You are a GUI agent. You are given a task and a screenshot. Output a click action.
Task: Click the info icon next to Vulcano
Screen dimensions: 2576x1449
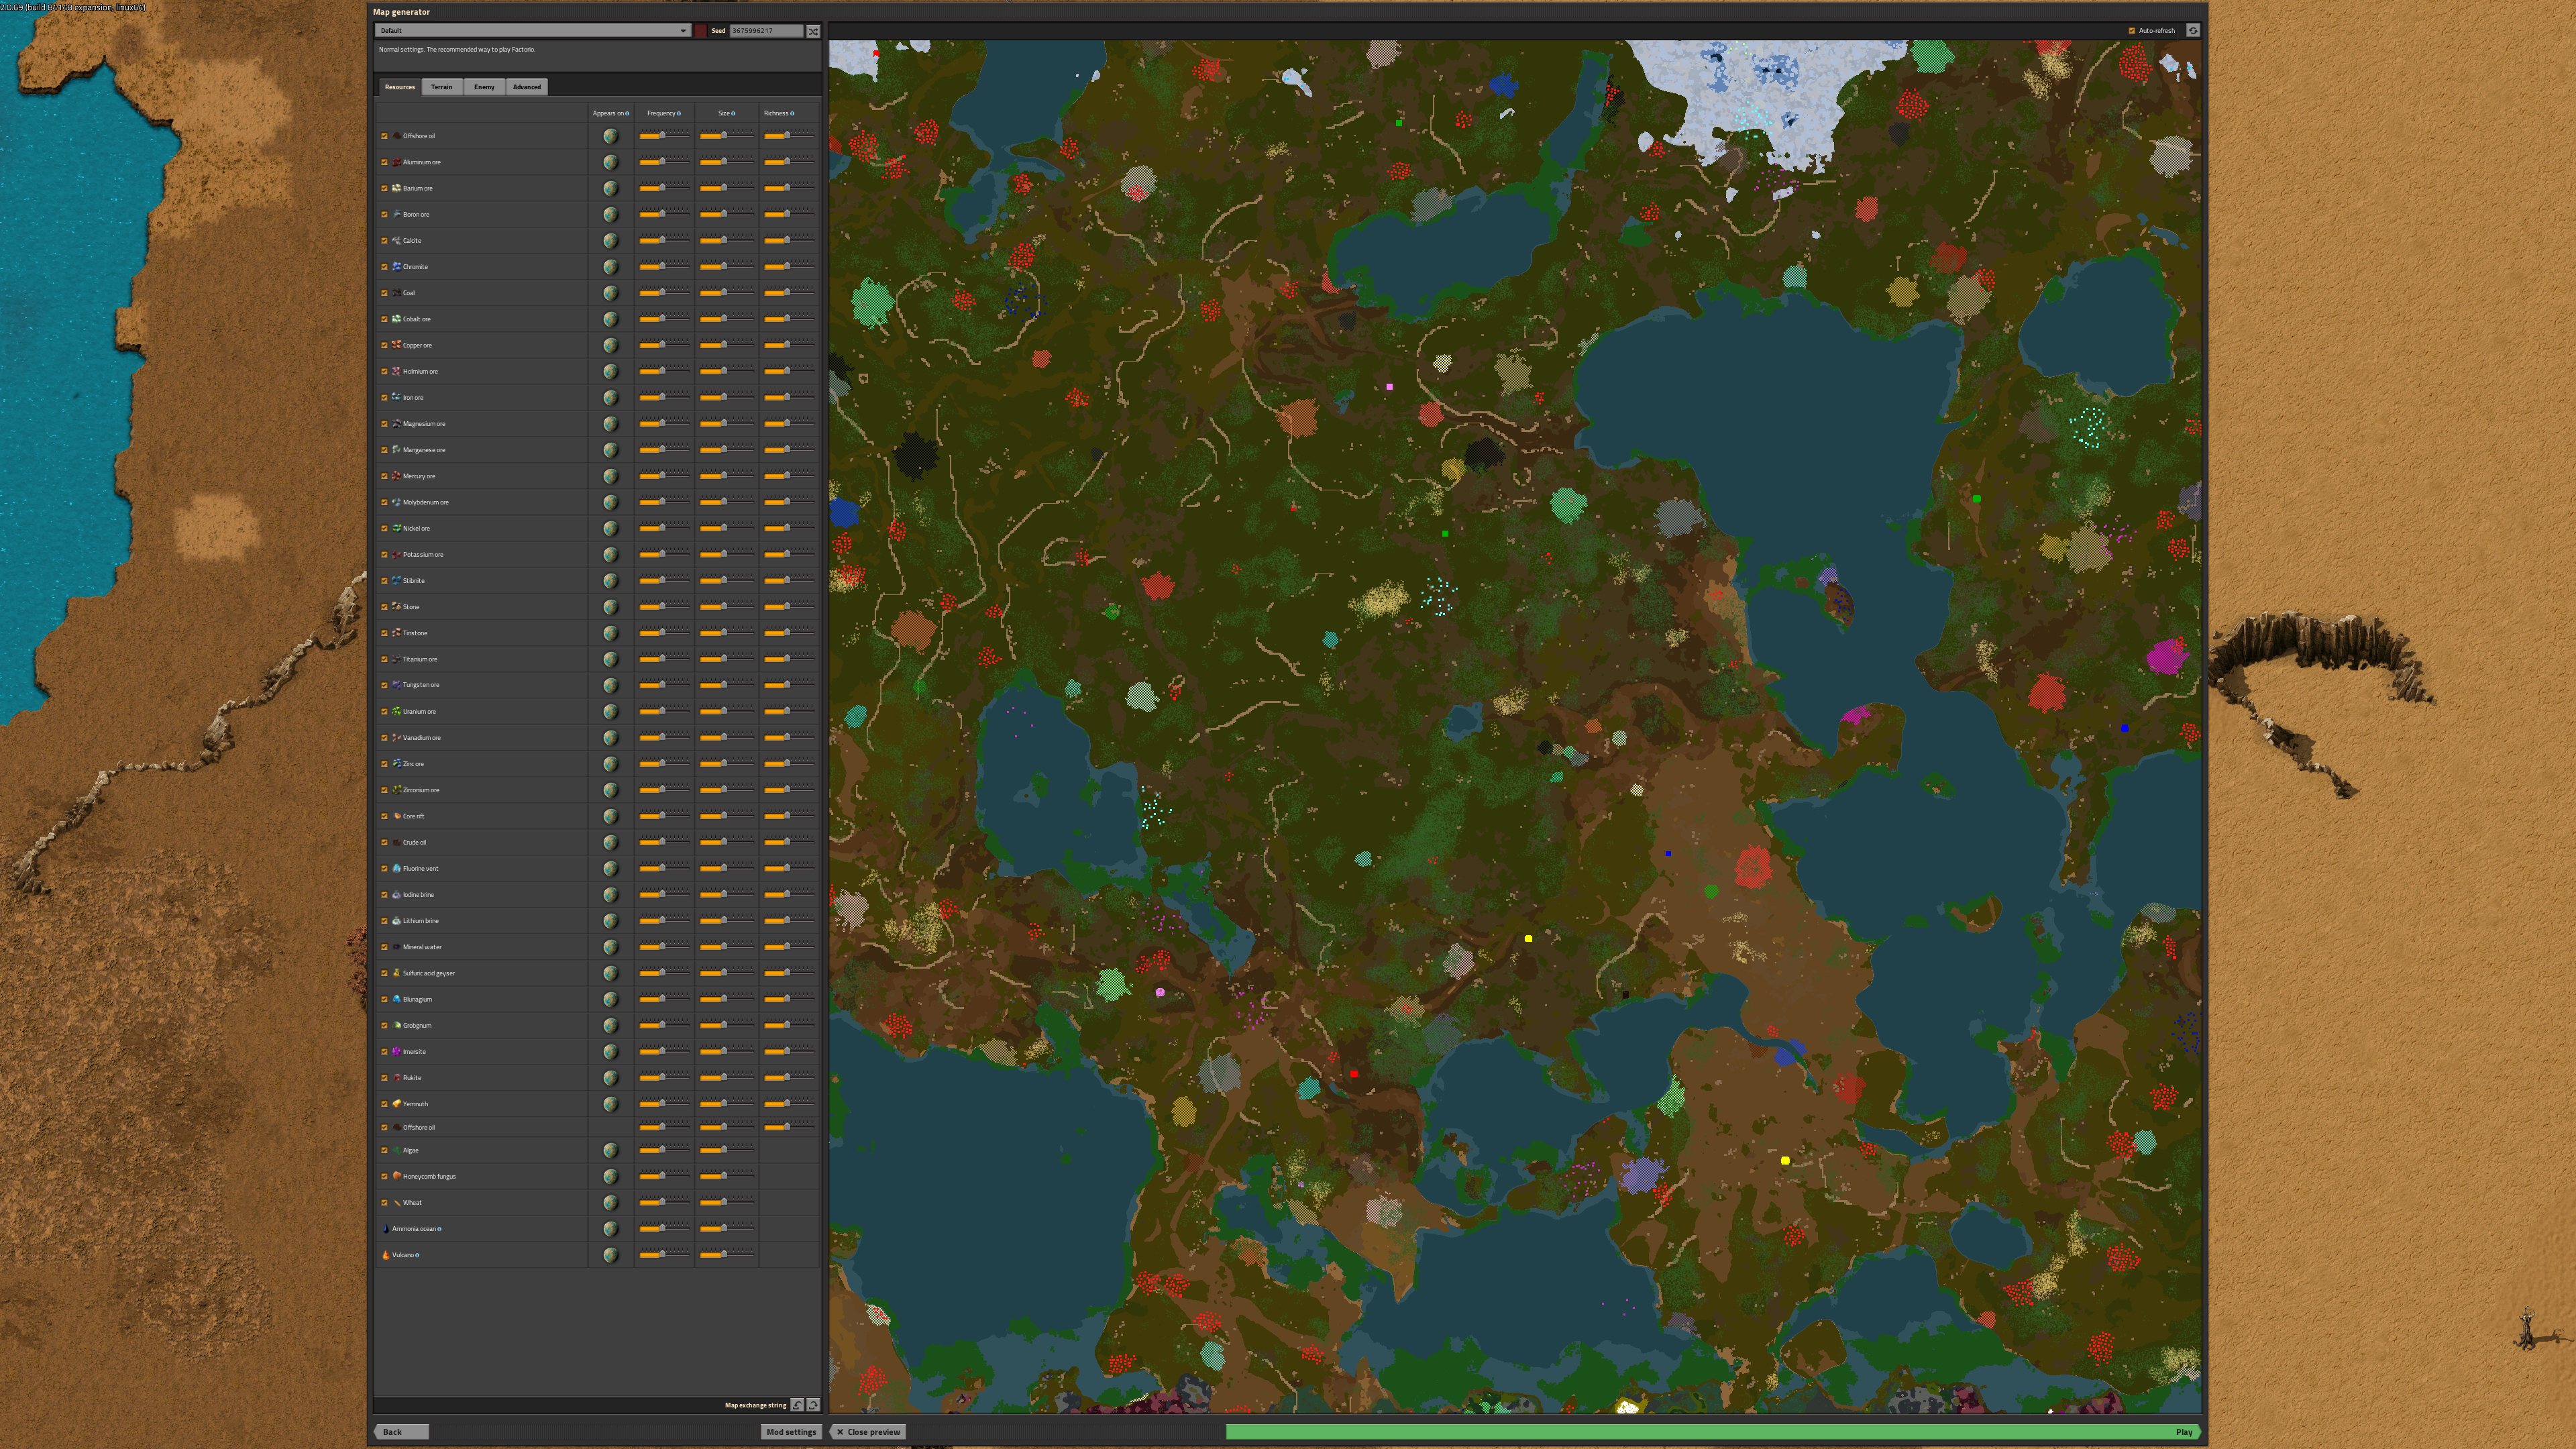click(x=417, y=1255)
